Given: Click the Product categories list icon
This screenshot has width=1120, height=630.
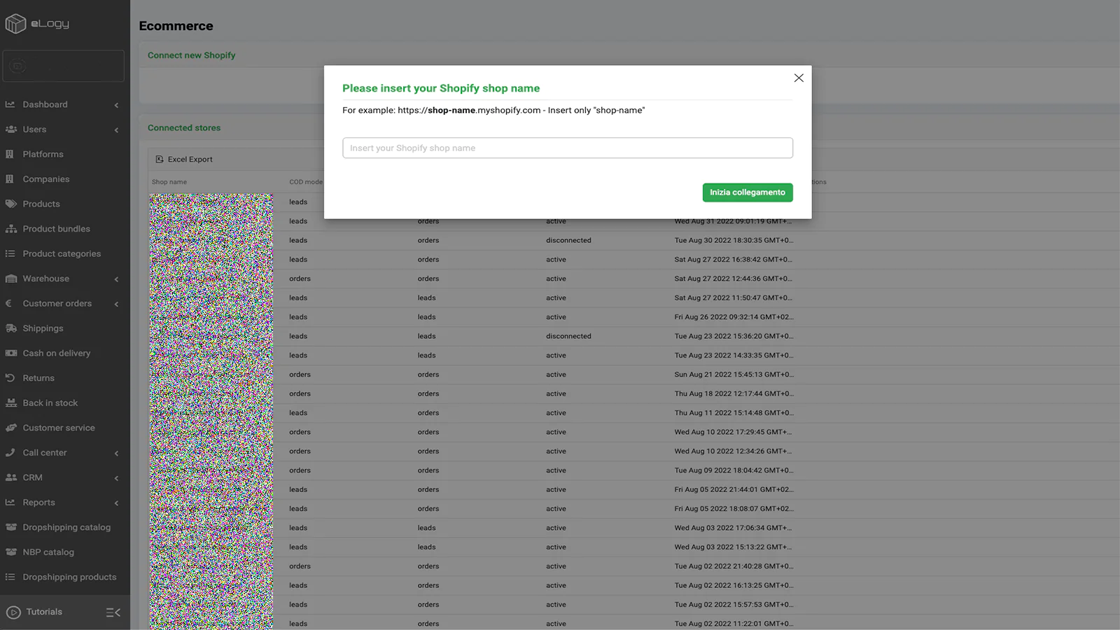Looking at the screenshot, I should 10,253.
